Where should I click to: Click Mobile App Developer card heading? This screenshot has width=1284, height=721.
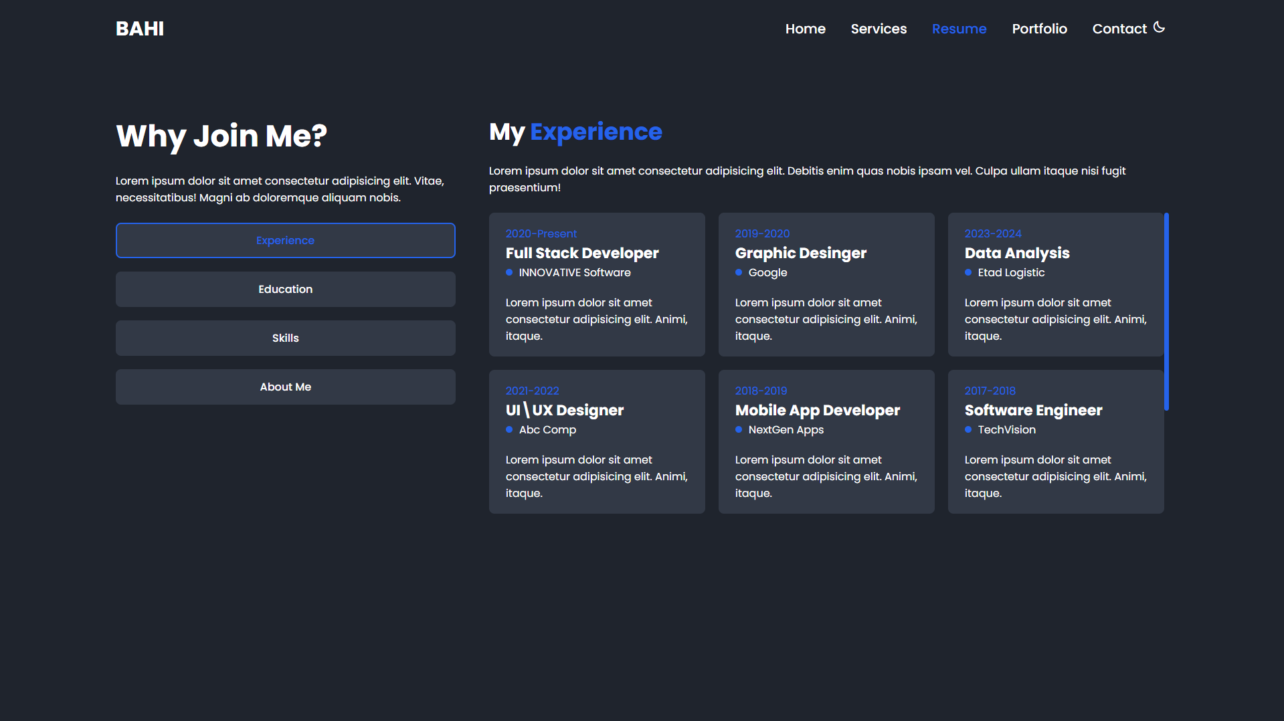[x=817, y=410]
